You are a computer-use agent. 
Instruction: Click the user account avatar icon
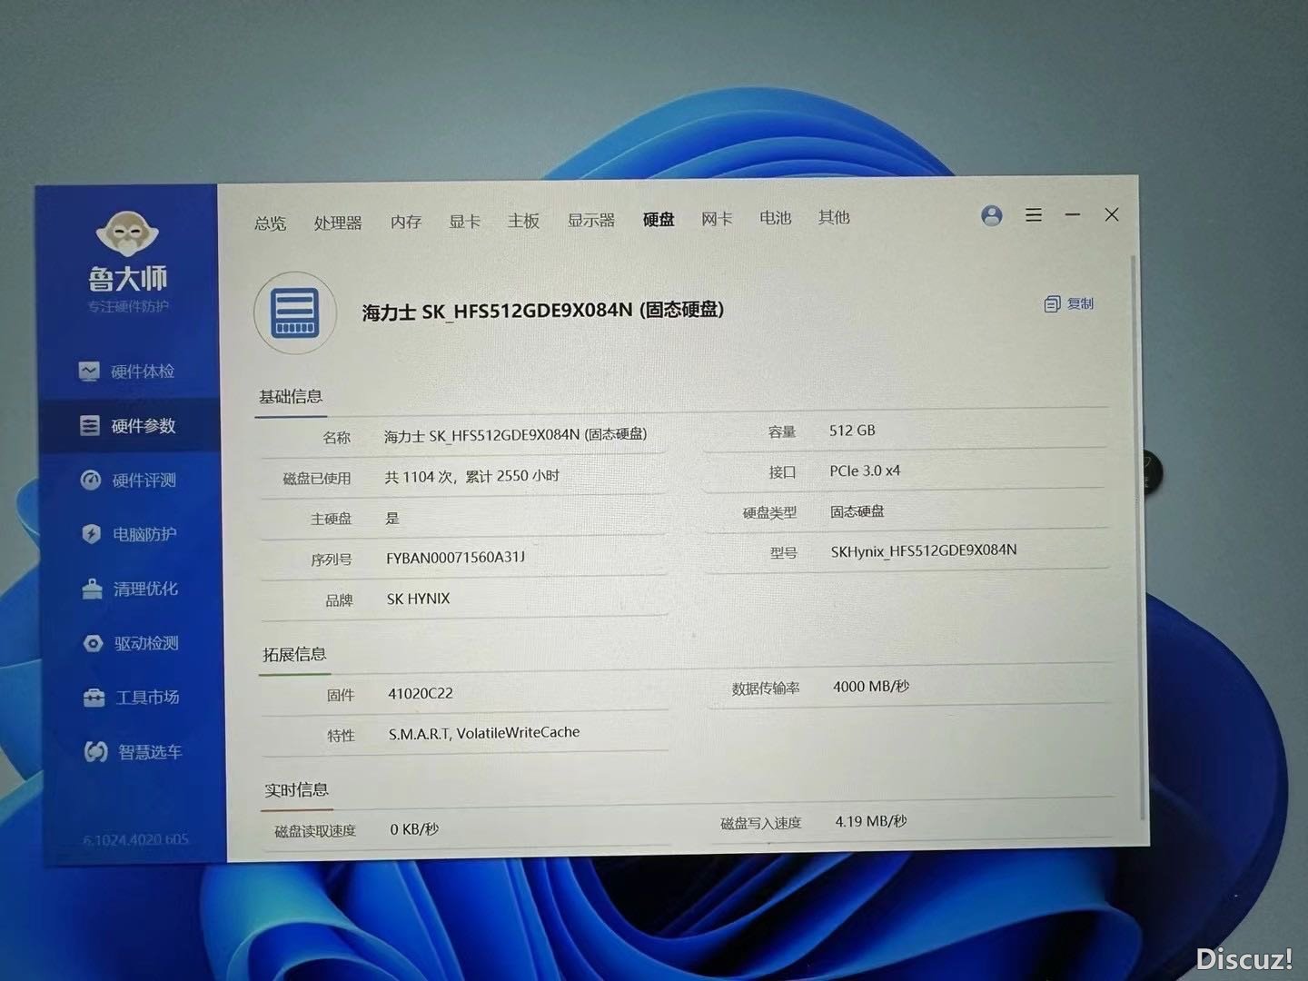(x=992, y=215)
